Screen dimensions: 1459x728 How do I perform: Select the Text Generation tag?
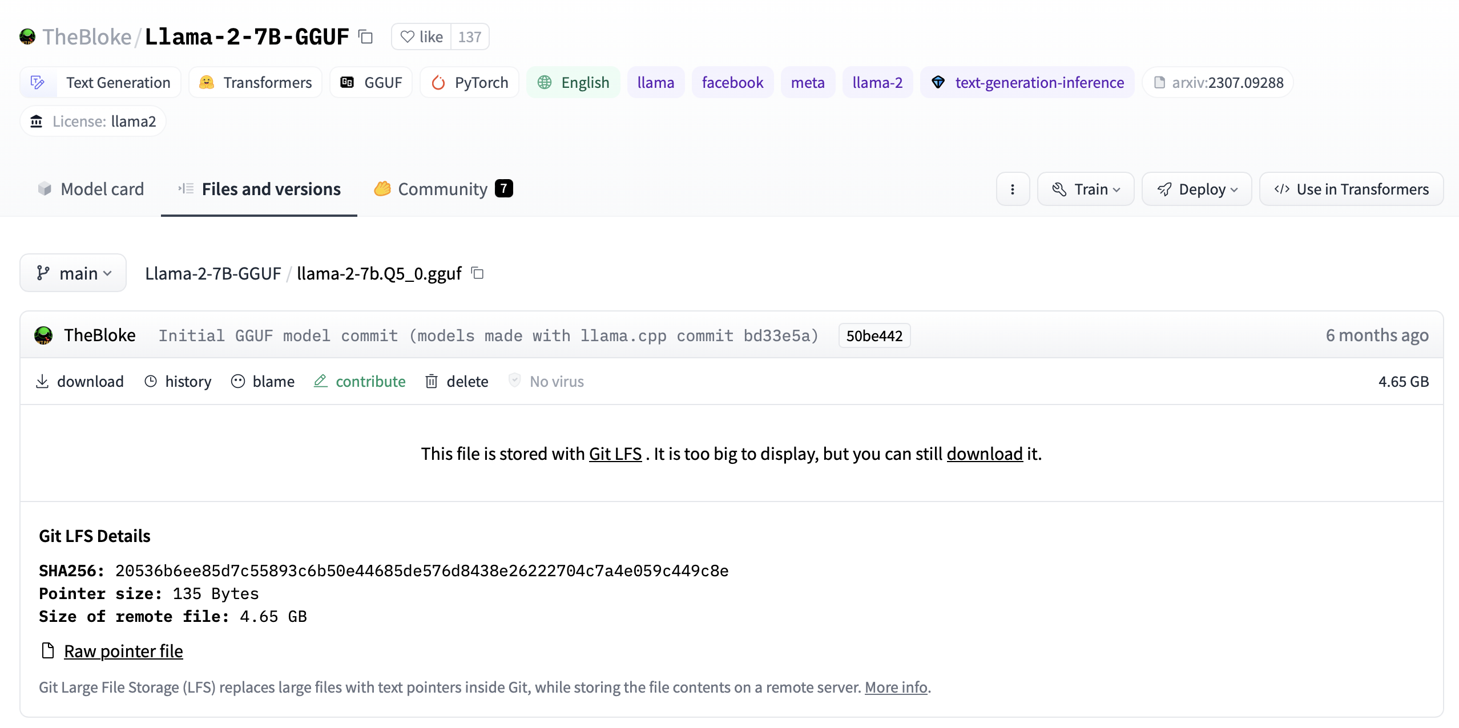pos(100,83)
